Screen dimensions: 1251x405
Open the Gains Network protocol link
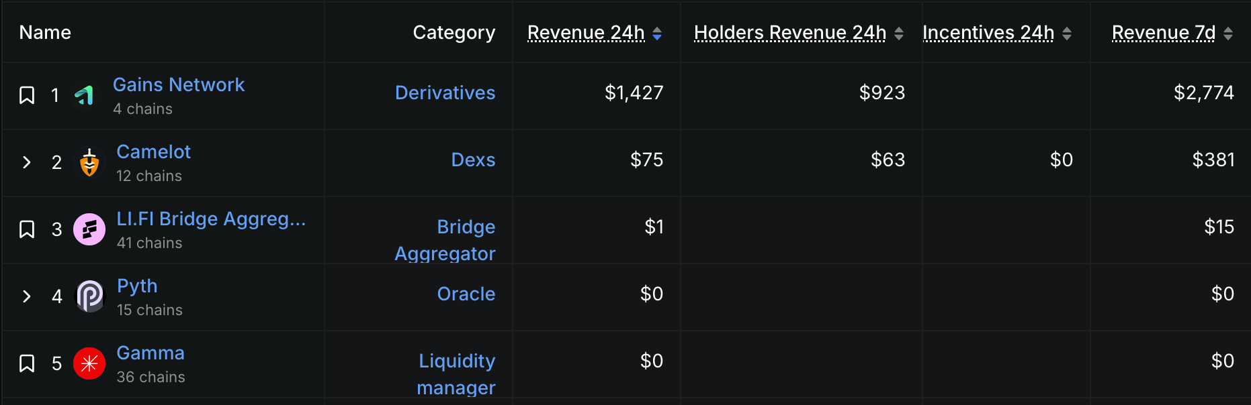point(179,84)
